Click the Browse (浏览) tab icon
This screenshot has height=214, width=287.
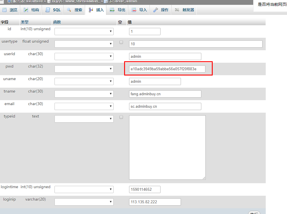[x=4, y=10]
